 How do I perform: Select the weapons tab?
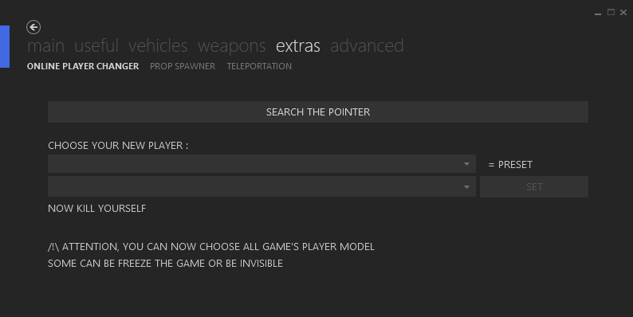click(x=232, y=46)
